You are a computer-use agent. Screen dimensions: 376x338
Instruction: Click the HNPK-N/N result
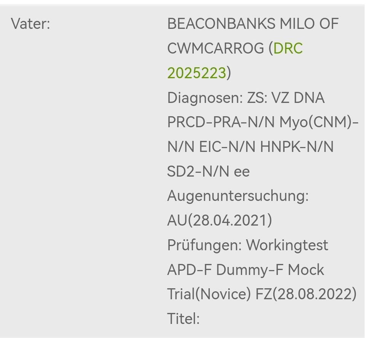pos(297,147)
